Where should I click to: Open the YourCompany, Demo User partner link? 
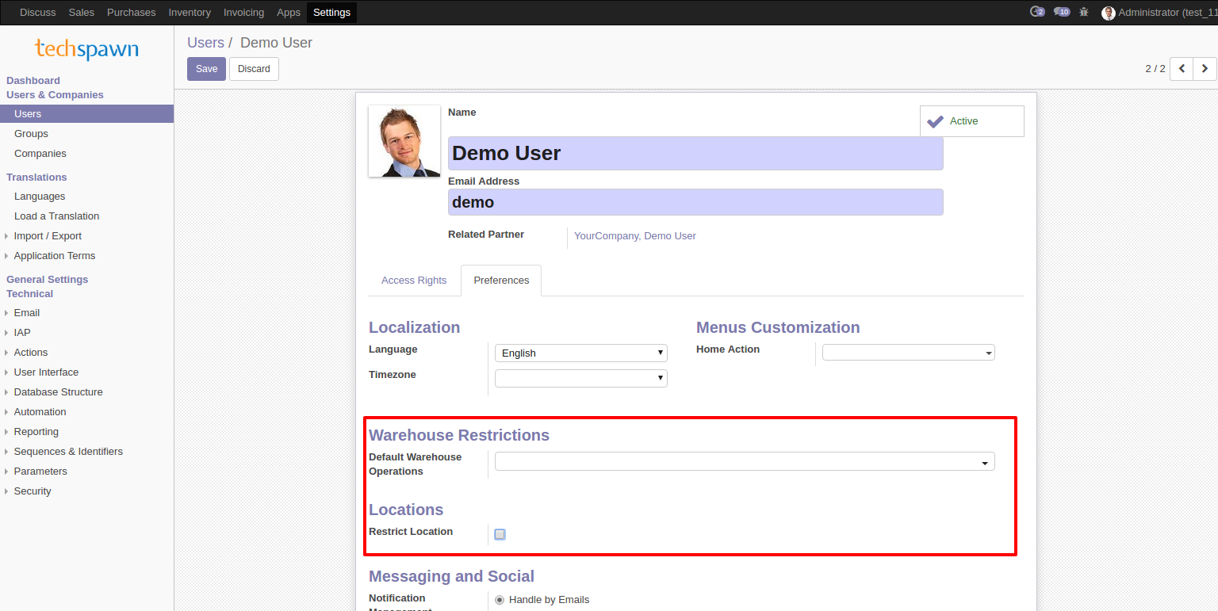coord(634,236)
